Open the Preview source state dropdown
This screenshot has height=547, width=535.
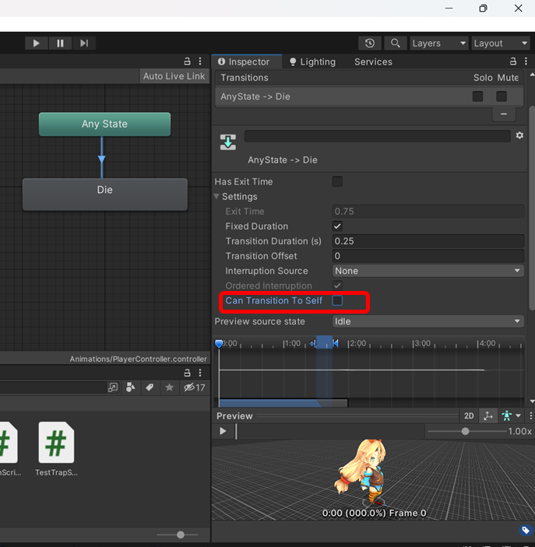click(428, 321)
